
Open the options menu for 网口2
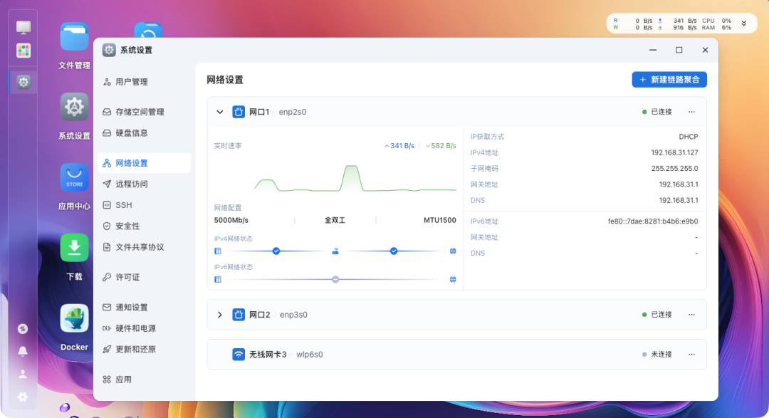(691, 314)
